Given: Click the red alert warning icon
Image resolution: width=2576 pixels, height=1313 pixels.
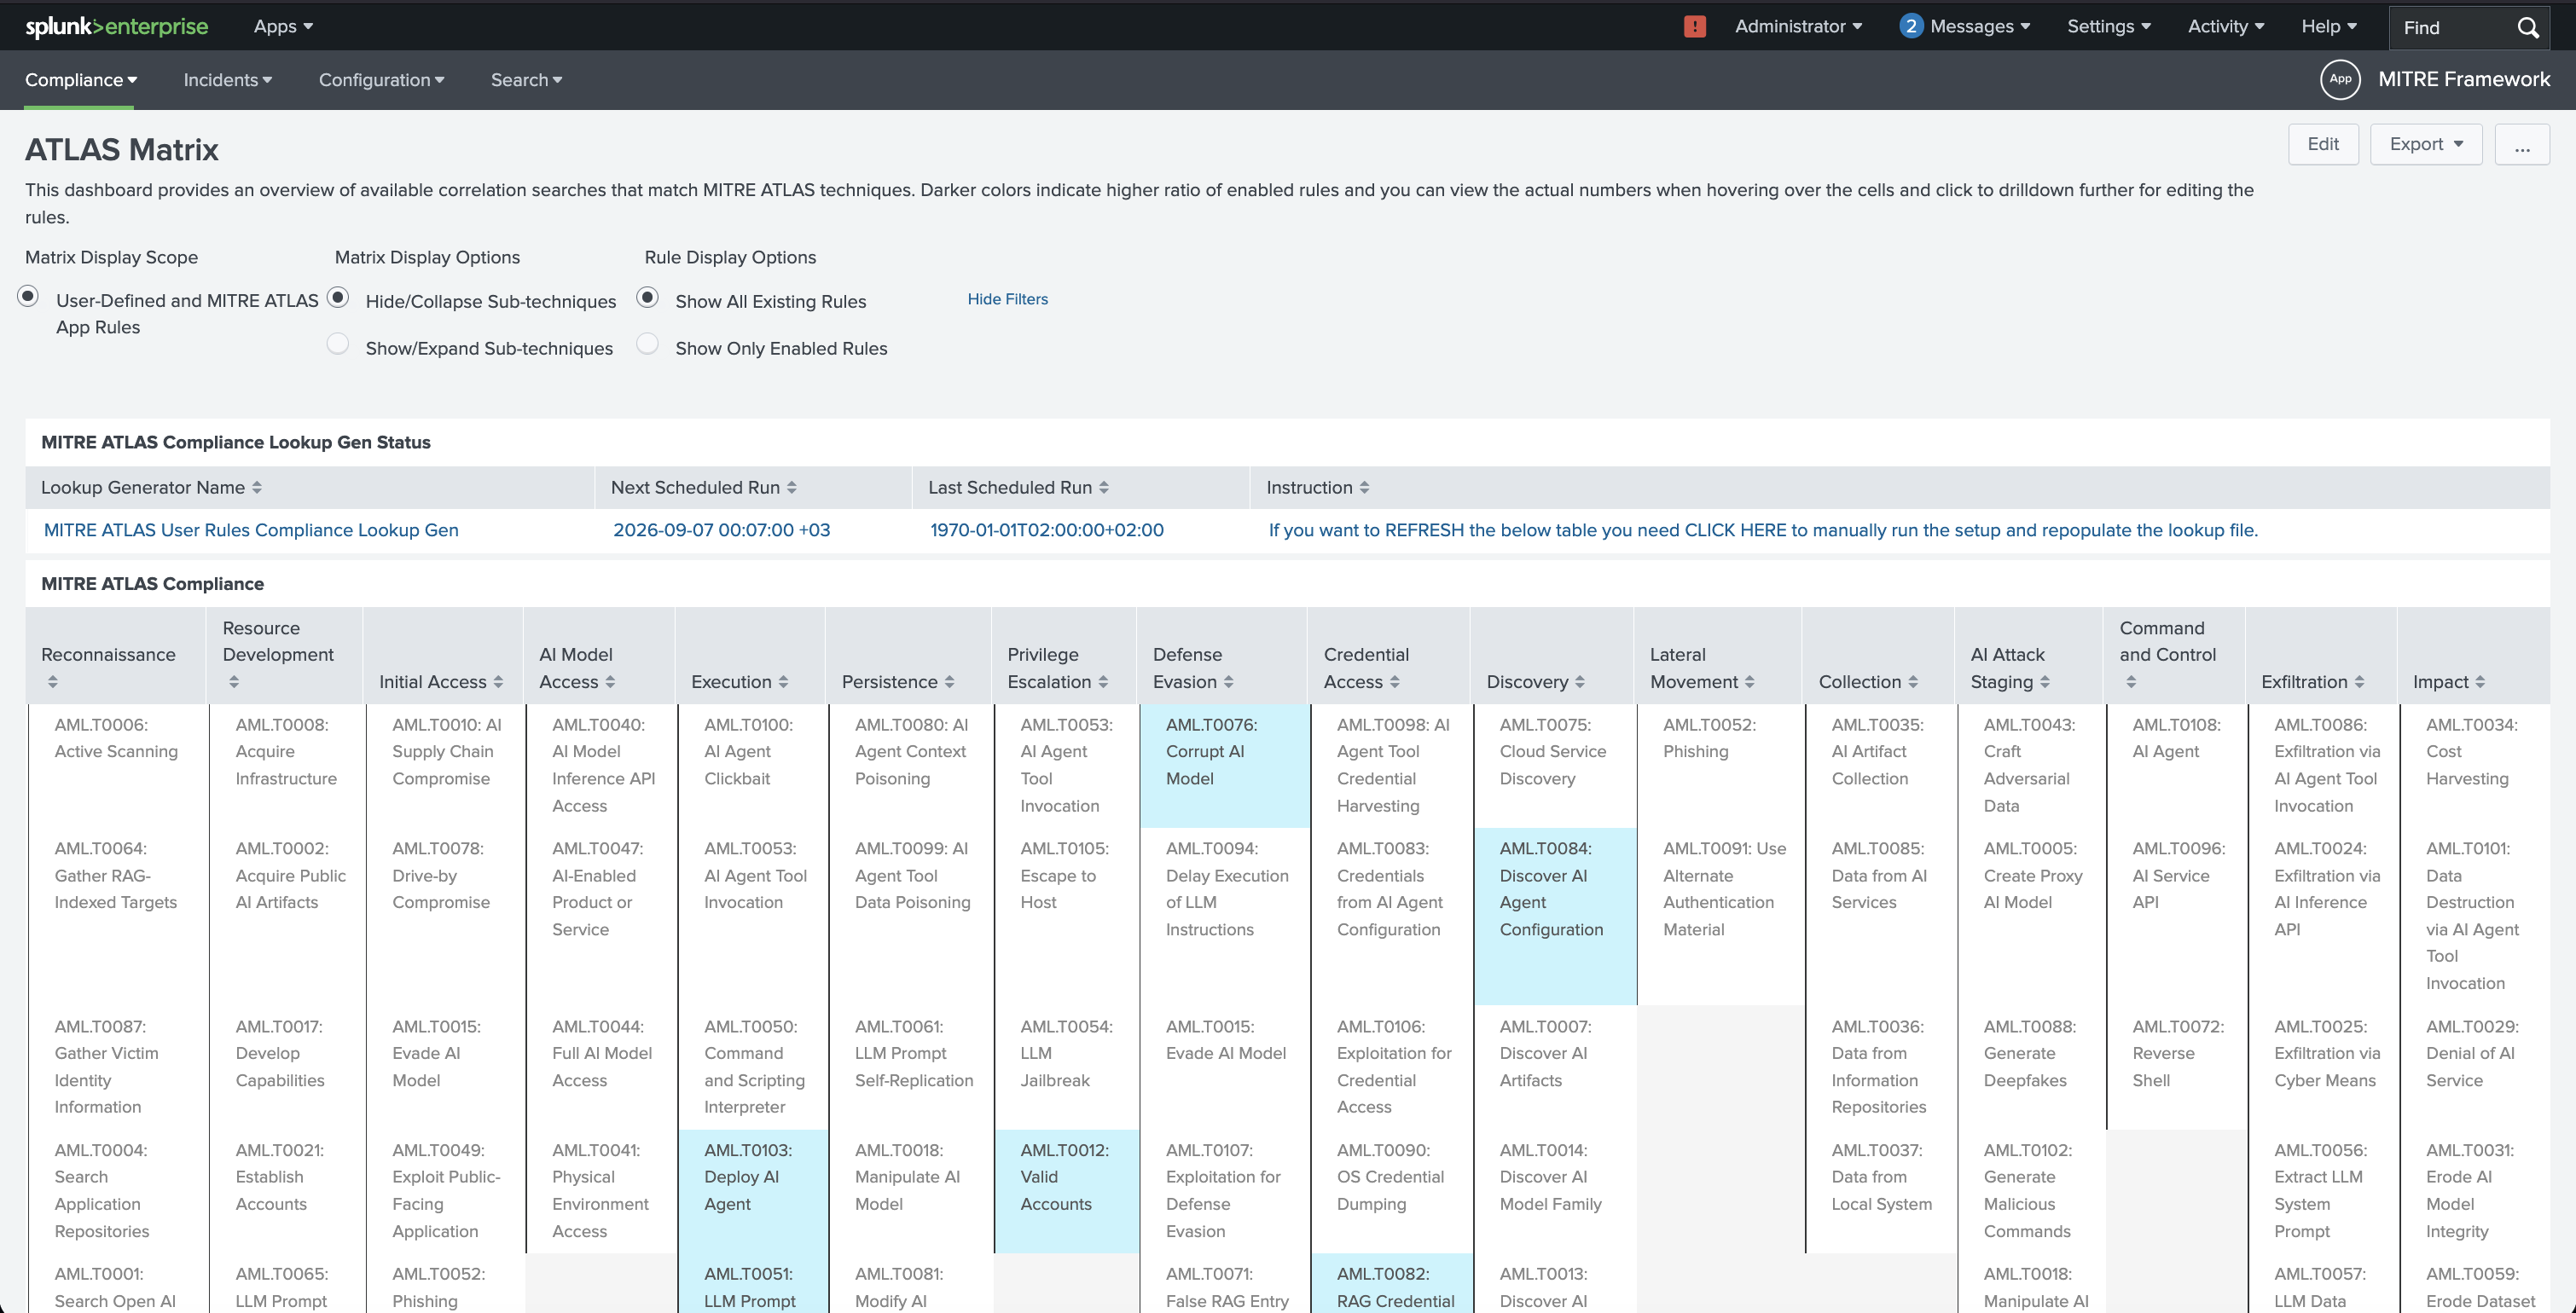Looking at the screenshot, I should 1694,27.
